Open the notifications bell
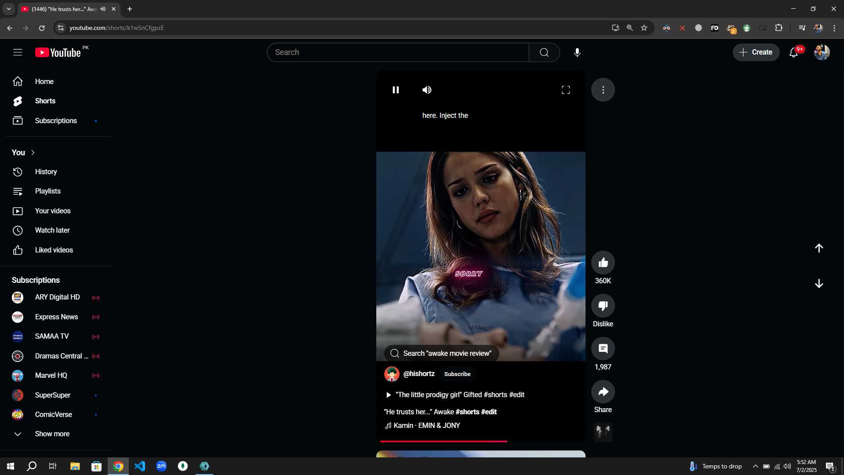The width and height of the screenshot is (844, 475). pyautogui.click(x=793, y=52)
